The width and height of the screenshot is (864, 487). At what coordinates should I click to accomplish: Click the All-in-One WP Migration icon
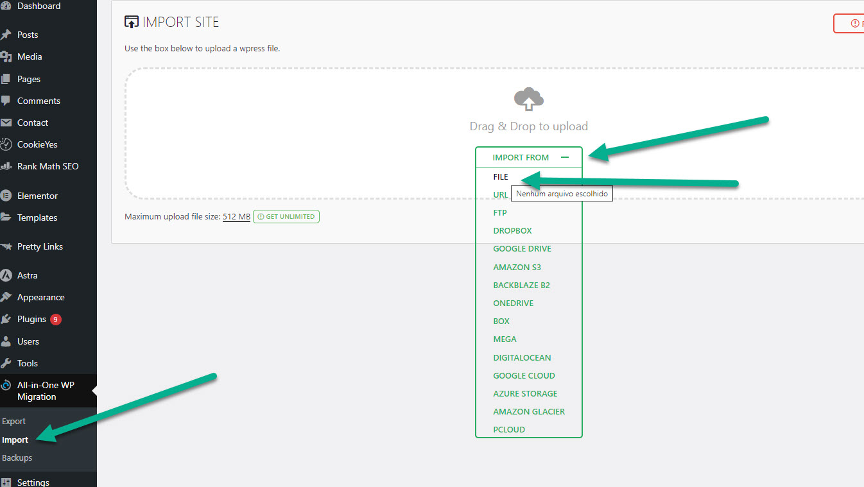6,386
